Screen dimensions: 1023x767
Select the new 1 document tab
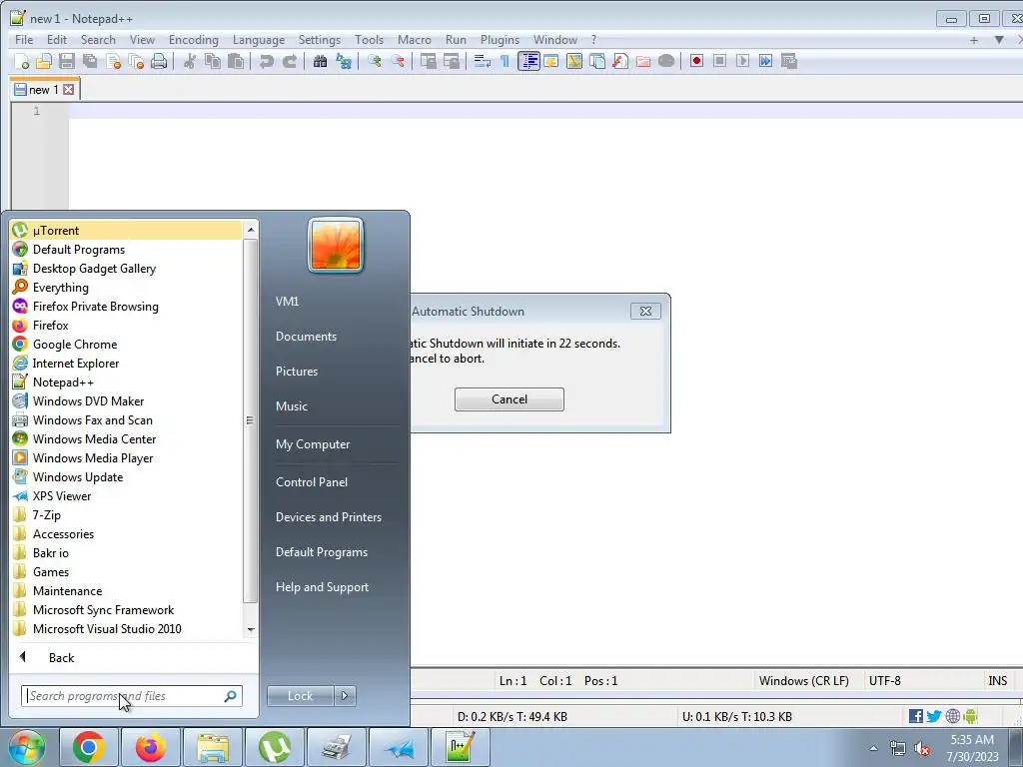click(44, 89)
